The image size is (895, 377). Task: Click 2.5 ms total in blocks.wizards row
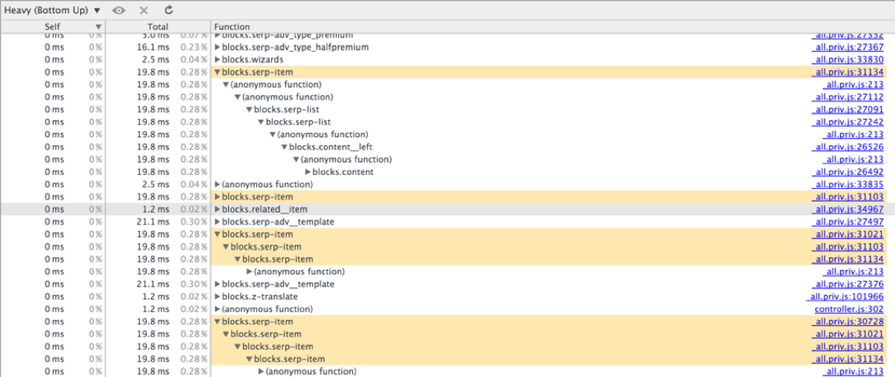[x=155, y=59]
